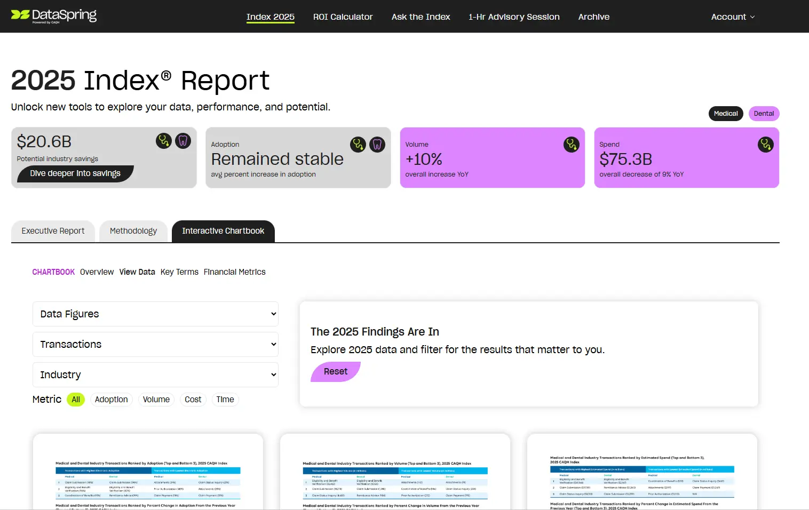Click the "Potential industry savings" text
Screen dimensions: 809x510
58,159
